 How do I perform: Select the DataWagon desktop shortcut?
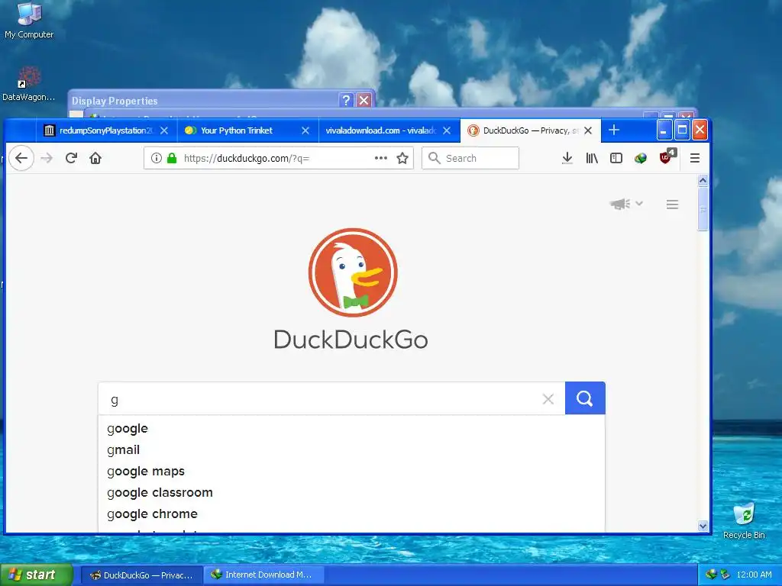(x=28, y=84)
